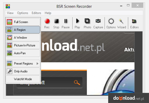Screen dimensions: 149x103
Task: Click the BSR Screen Recorder app logo icon
Action: pos(8,6)
